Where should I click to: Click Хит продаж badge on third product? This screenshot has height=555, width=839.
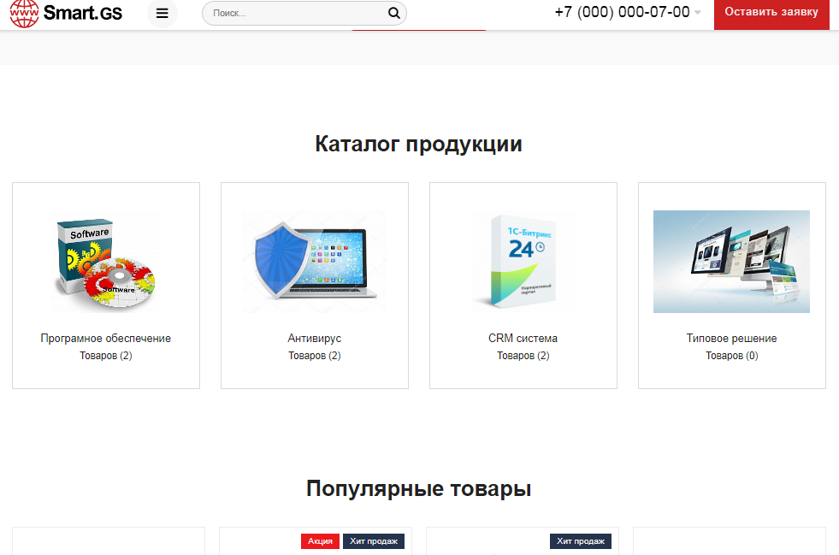[x=581, y=541]
